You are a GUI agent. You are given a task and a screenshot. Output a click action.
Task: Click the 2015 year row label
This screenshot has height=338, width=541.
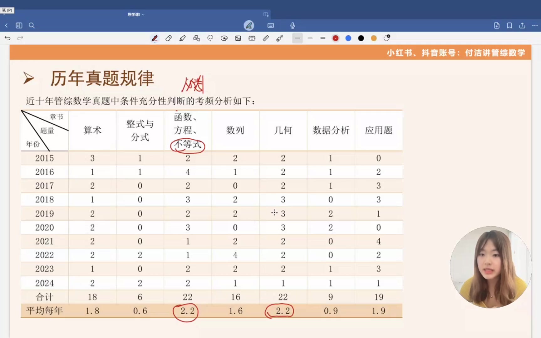click(x=45, y=158)
